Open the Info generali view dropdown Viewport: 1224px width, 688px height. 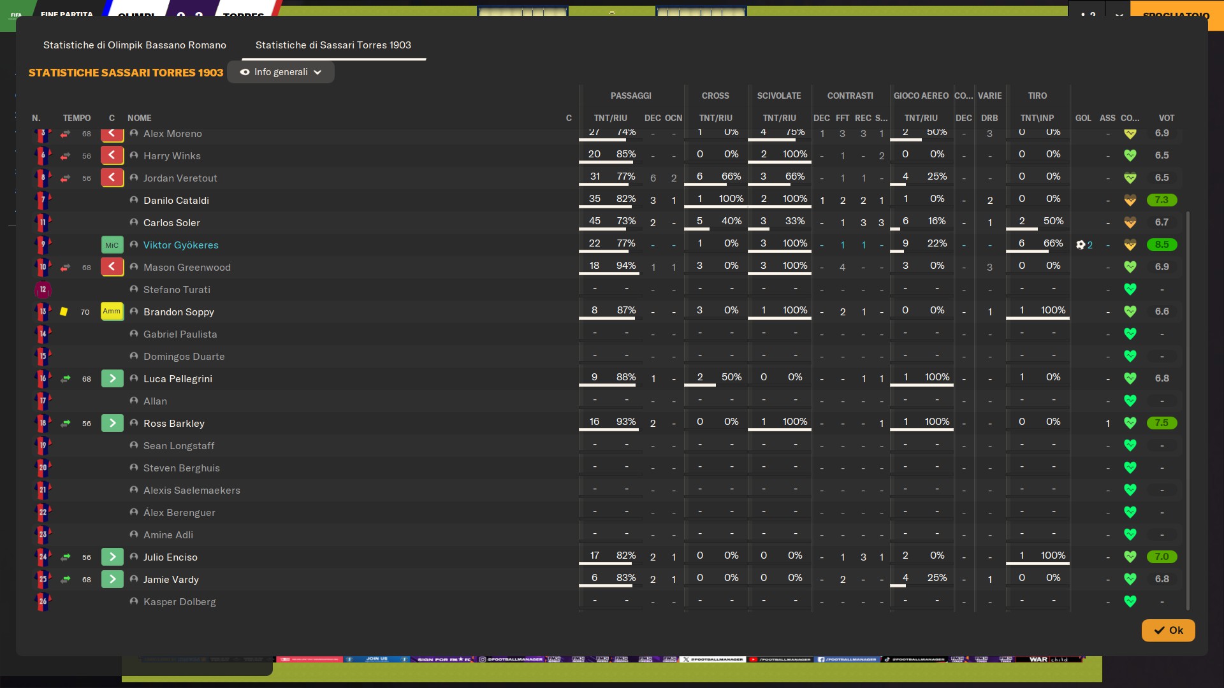tap(280, 72)
